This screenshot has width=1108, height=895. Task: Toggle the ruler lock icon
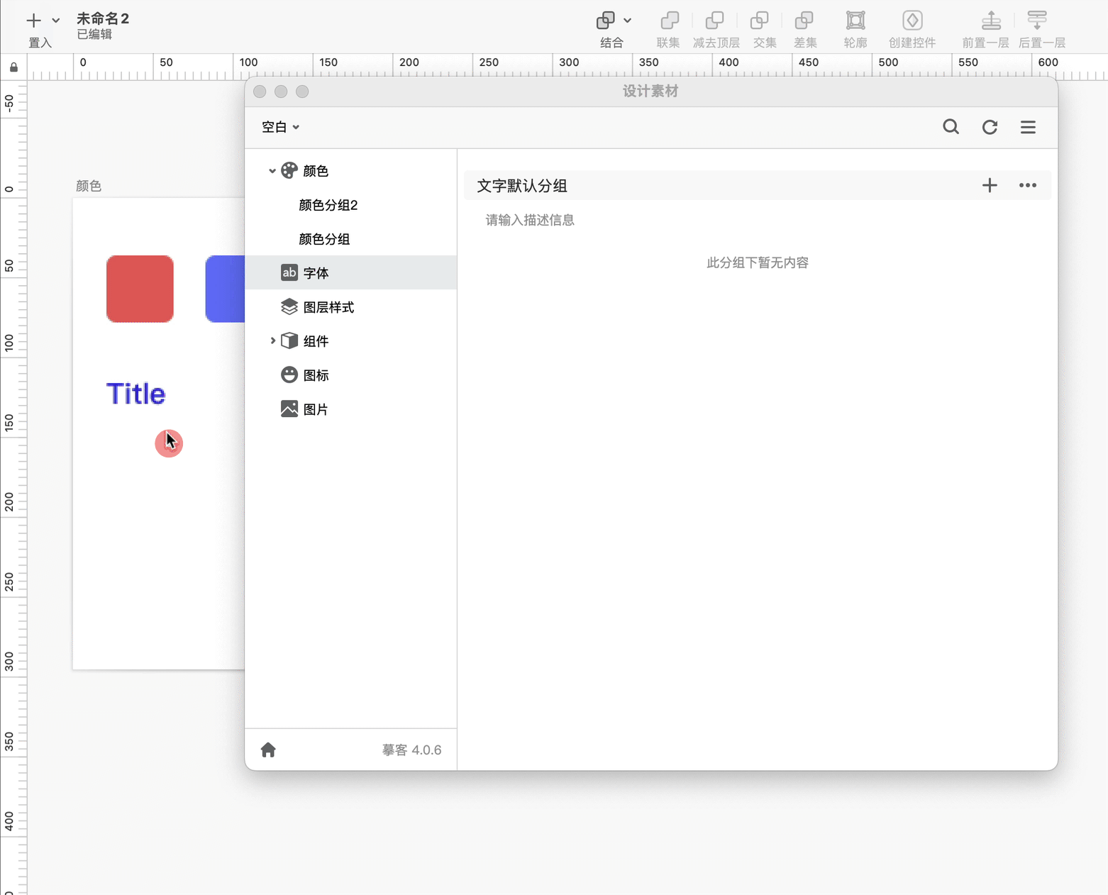[13, 67]
